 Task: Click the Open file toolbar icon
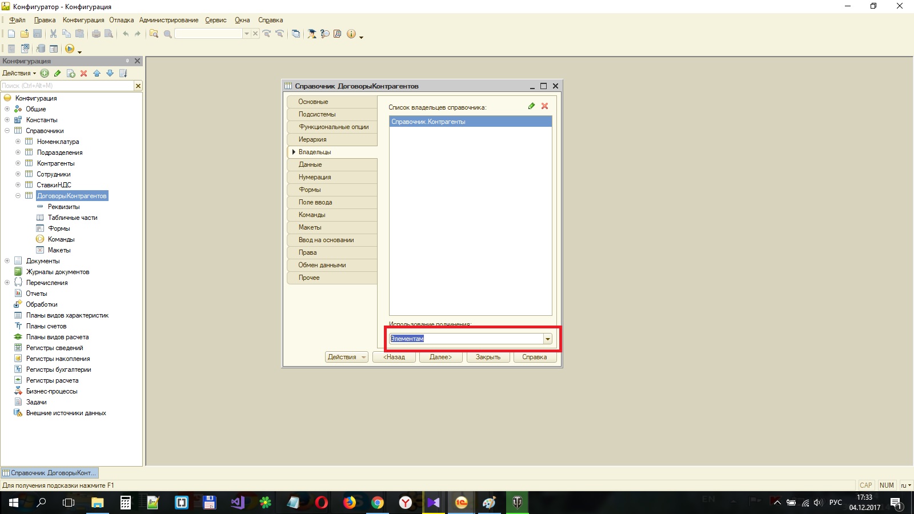click(25, 34)
